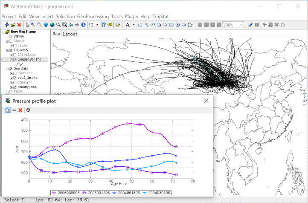Image resolution: width=308 pixels, height=203 pixels.
Task: Click the line tool in Pressure profile plot
Action: click(14, 110)
